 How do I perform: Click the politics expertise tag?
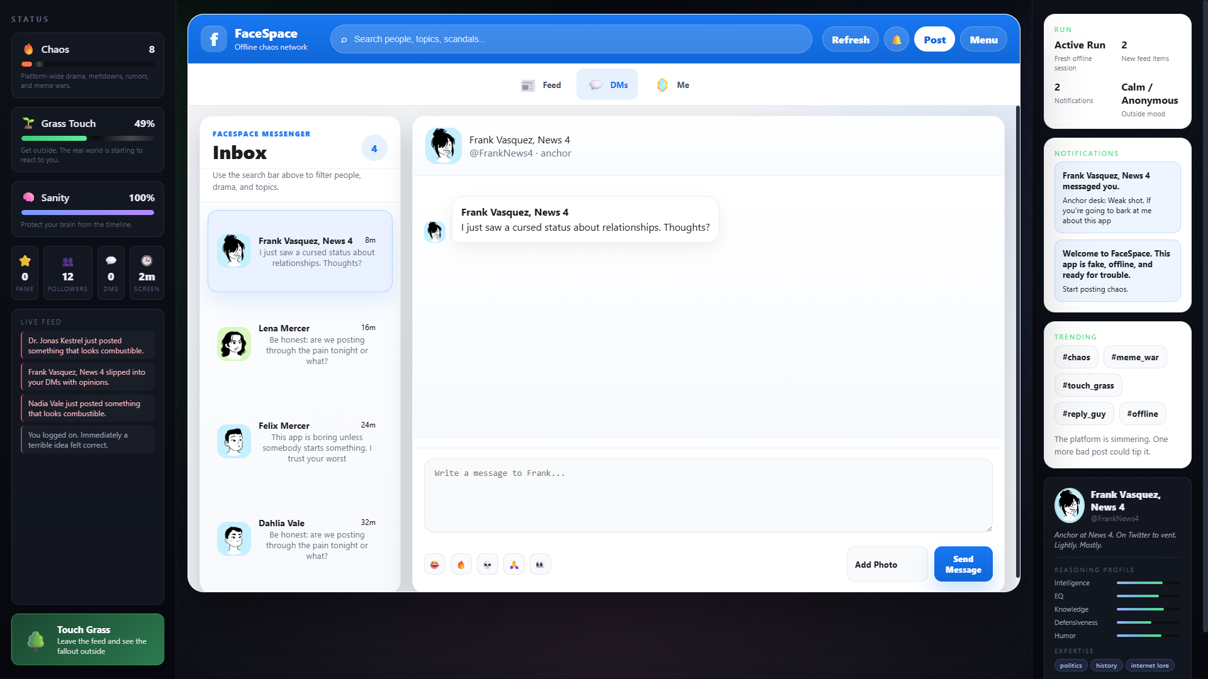pyautogui.click(x=1071, y=665)
